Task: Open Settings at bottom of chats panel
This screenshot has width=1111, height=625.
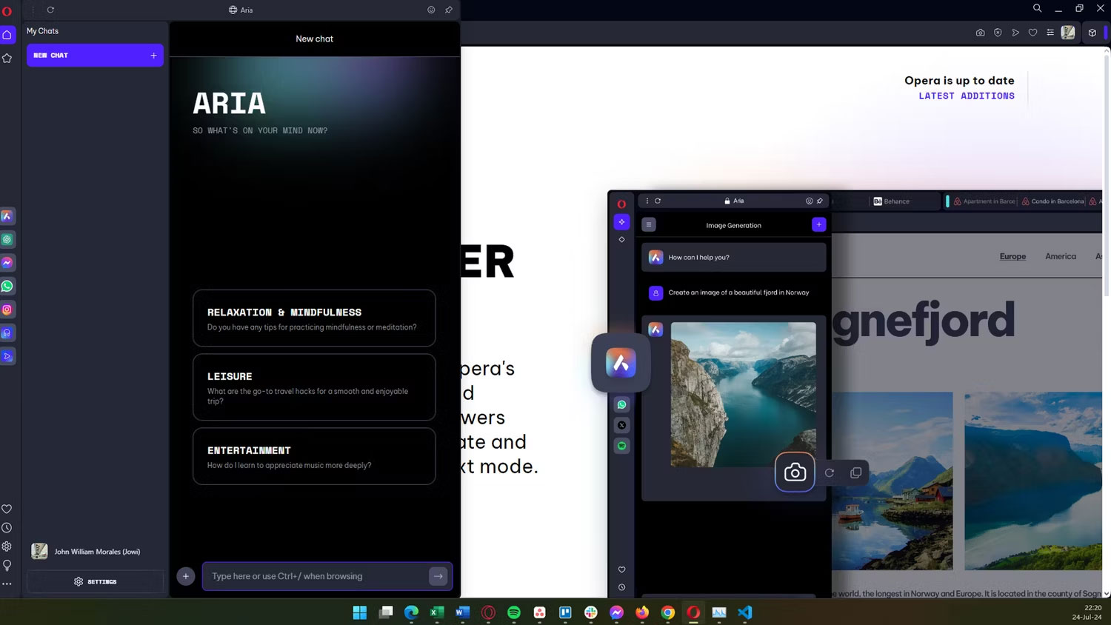Action: (95, 581)
